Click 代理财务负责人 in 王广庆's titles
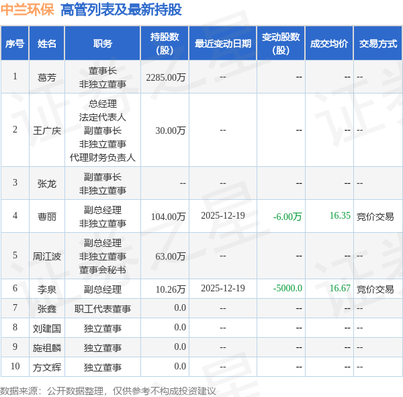 click(103, 157)
